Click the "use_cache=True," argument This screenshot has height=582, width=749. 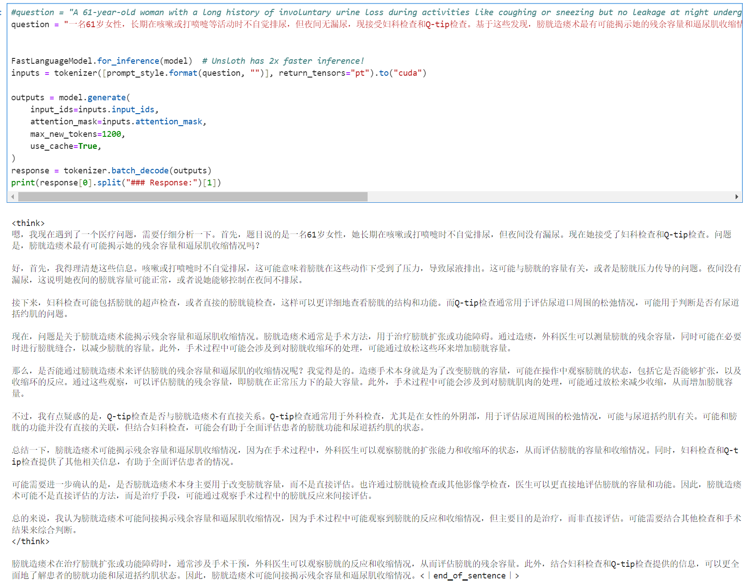pyautogui.click(x=66, y=146)
